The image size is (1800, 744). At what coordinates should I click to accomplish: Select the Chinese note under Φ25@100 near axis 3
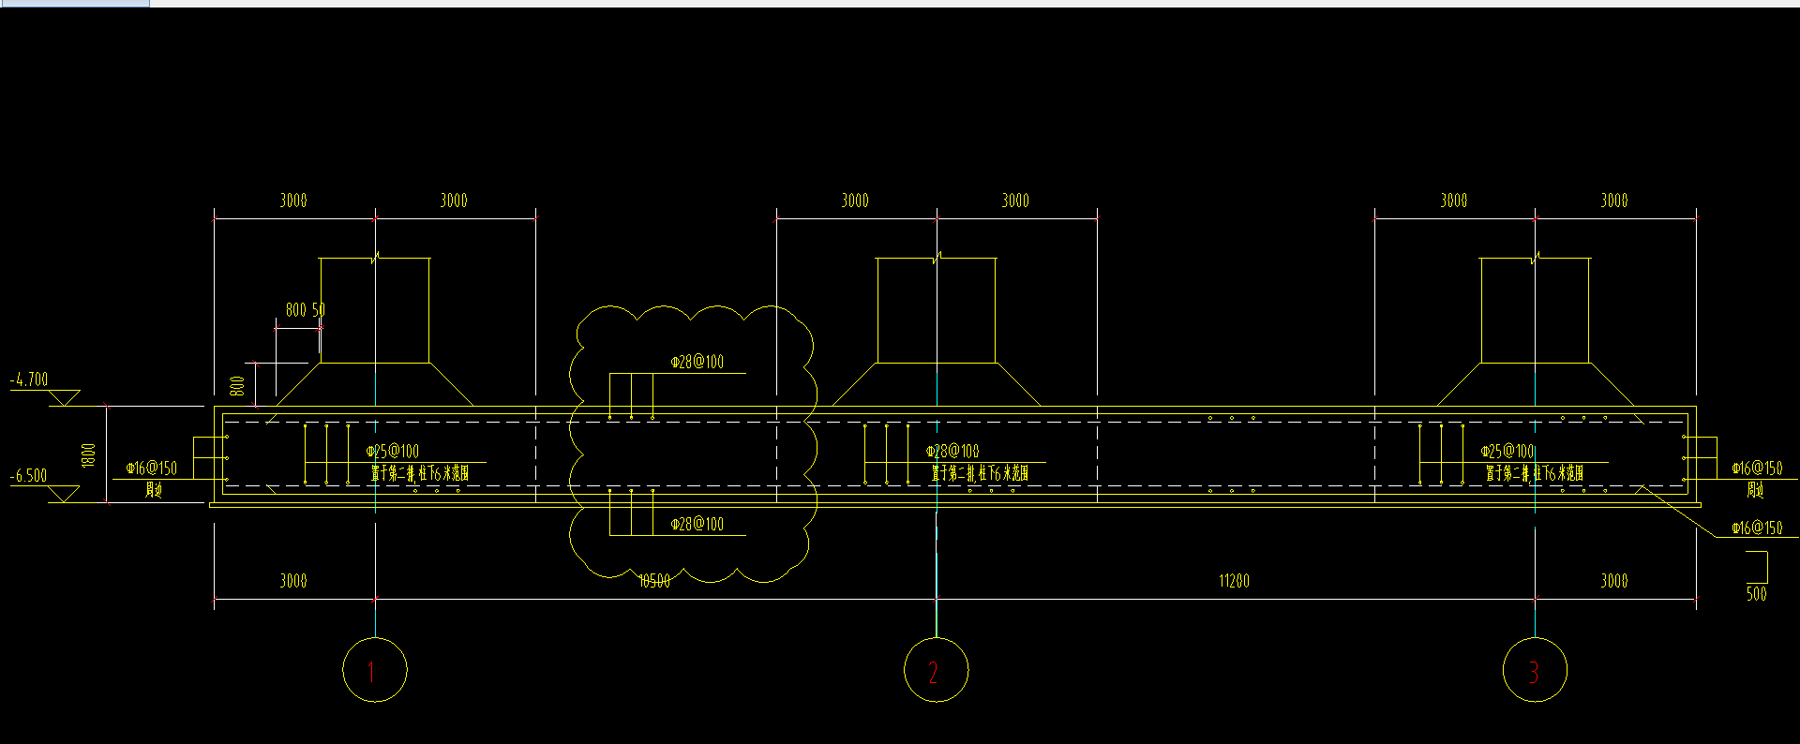click(1535, 473)
